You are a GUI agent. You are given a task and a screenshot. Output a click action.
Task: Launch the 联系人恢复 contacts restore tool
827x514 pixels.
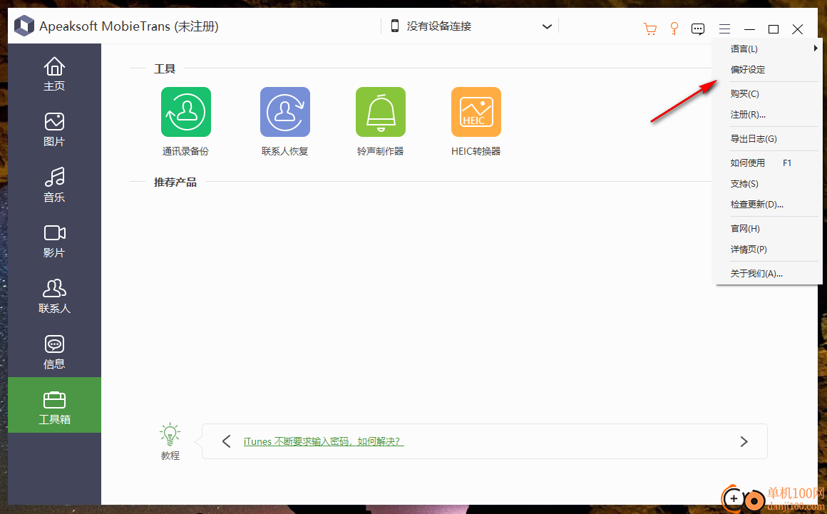click(x=284, y=112)
